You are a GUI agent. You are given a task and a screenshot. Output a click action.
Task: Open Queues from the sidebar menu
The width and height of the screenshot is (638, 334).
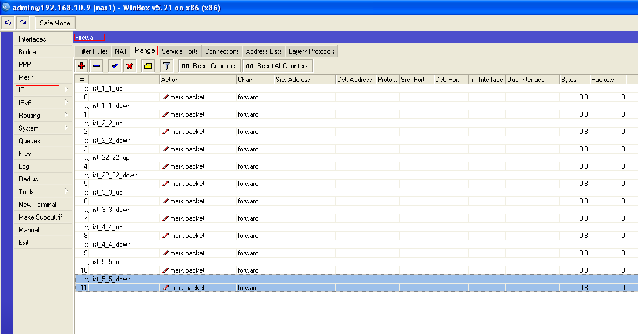click(x=29, y=141)
